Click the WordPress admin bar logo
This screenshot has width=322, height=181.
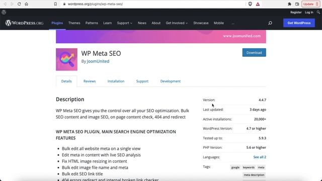coord(4,12)
